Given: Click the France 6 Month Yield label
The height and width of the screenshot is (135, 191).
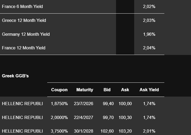Looking at the screenshot, I should tap(22, 6).
